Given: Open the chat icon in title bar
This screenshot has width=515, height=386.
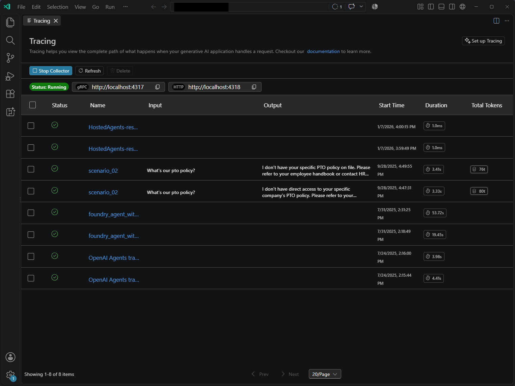Looking at the screenshot, I should click(x=352, y=7).
